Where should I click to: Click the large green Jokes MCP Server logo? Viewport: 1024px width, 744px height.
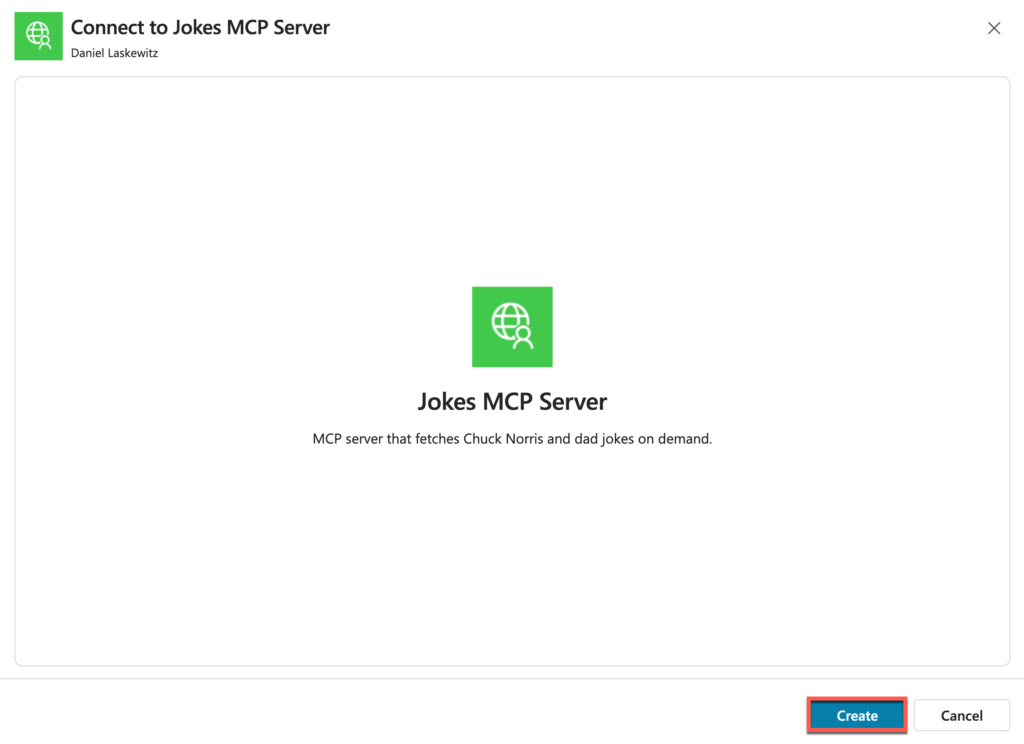[x=512, y=327]
